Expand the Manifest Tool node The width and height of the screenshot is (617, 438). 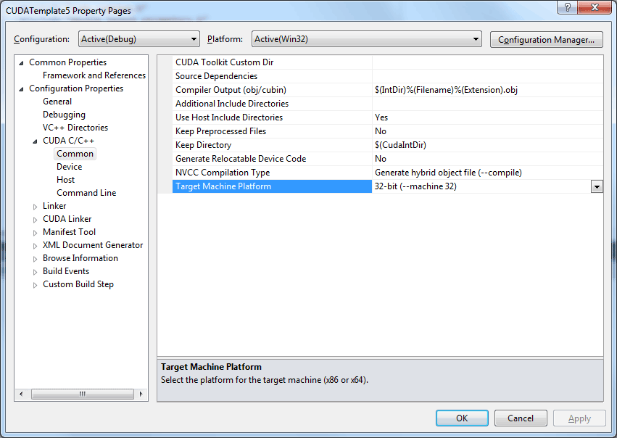[x=35, y=233]
